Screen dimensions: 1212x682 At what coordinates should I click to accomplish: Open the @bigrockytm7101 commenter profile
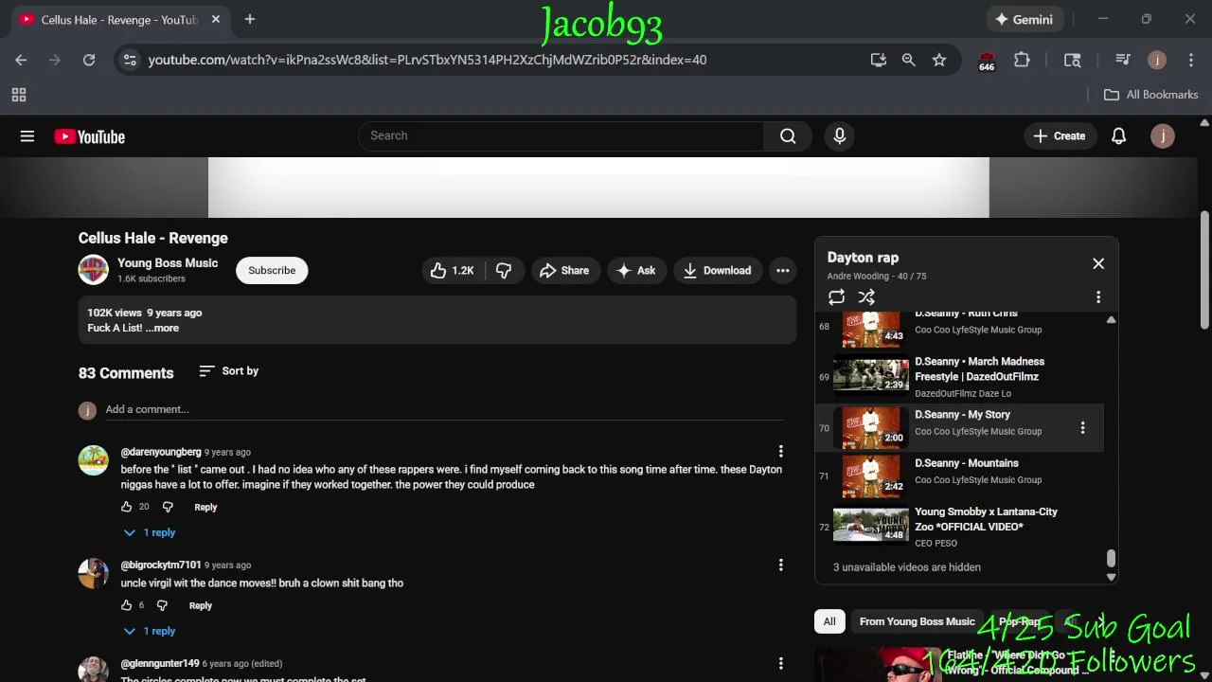coord(161,565)
